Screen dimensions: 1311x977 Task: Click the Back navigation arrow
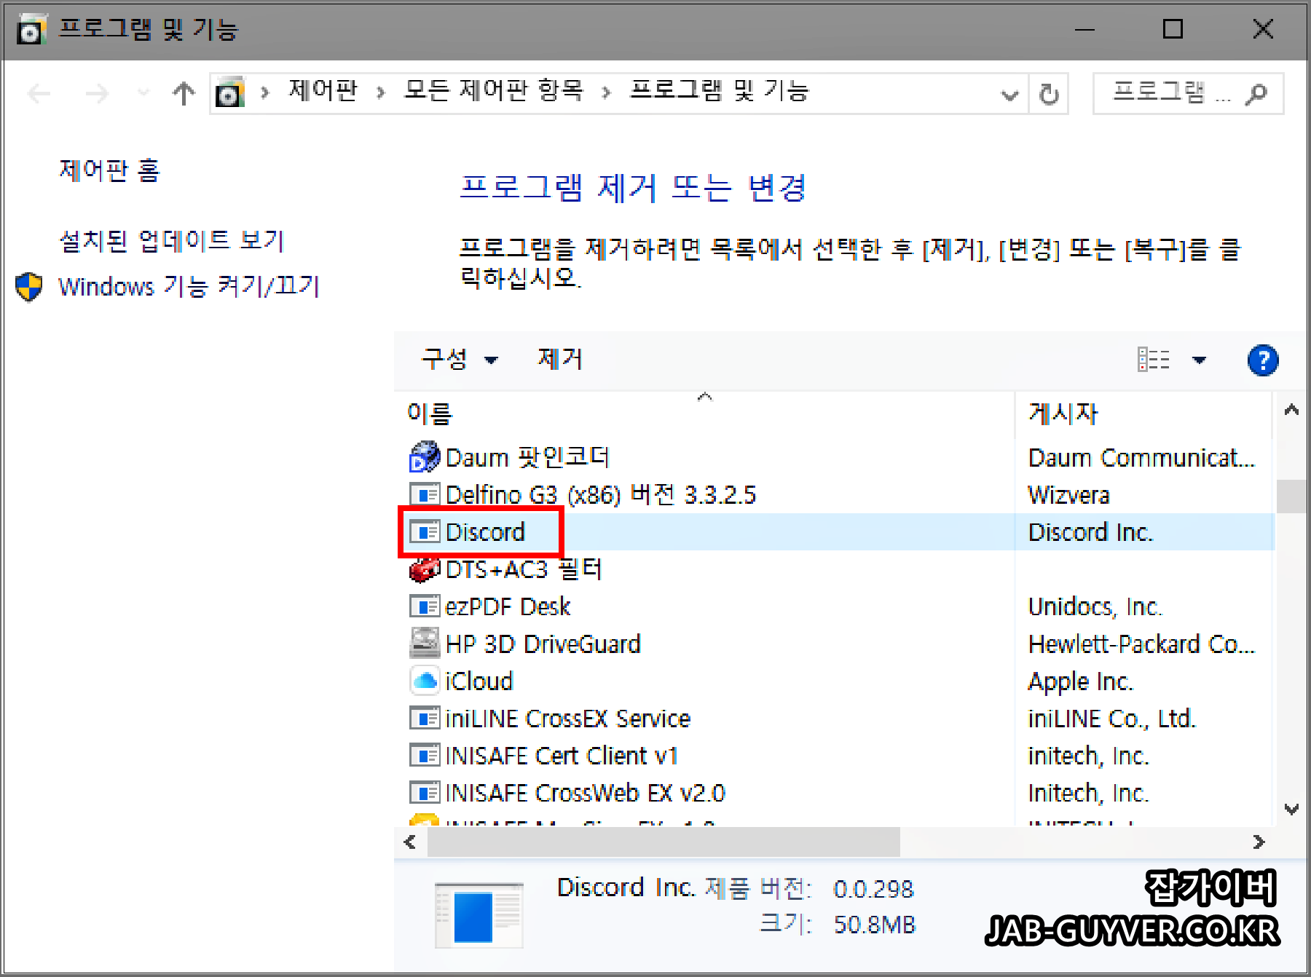pos(39,93)
